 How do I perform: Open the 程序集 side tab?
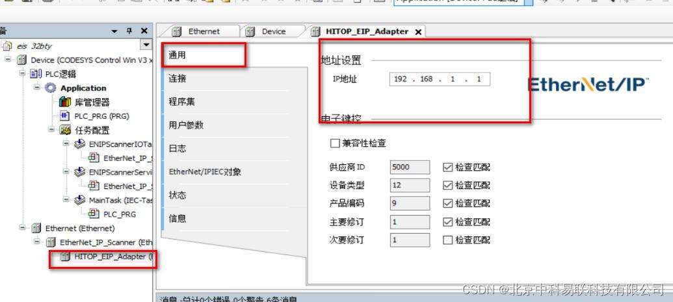point(234,102)
